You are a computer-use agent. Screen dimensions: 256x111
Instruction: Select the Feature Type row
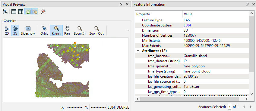(x=192, y=20)
